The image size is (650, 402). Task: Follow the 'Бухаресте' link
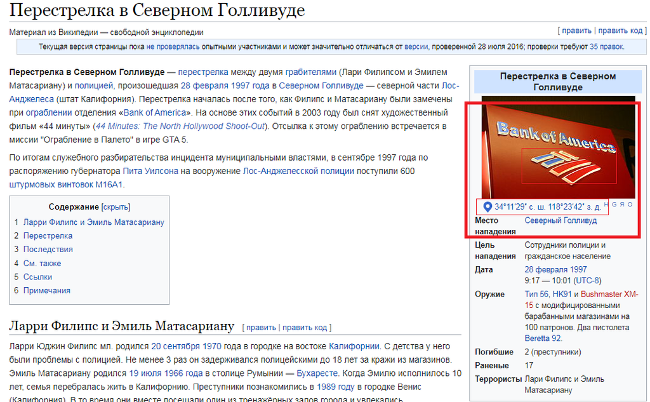317,373
